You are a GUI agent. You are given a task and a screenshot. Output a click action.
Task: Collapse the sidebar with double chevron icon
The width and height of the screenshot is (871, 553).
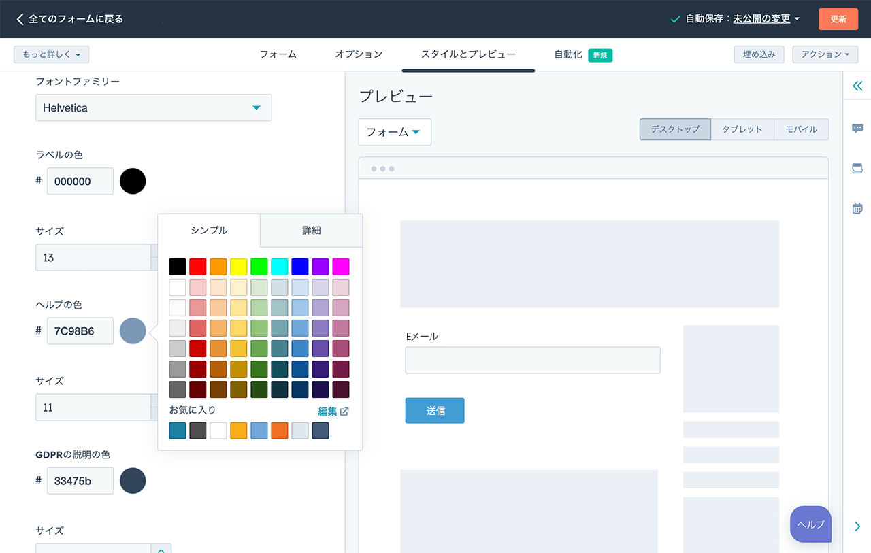pos(857,86)
